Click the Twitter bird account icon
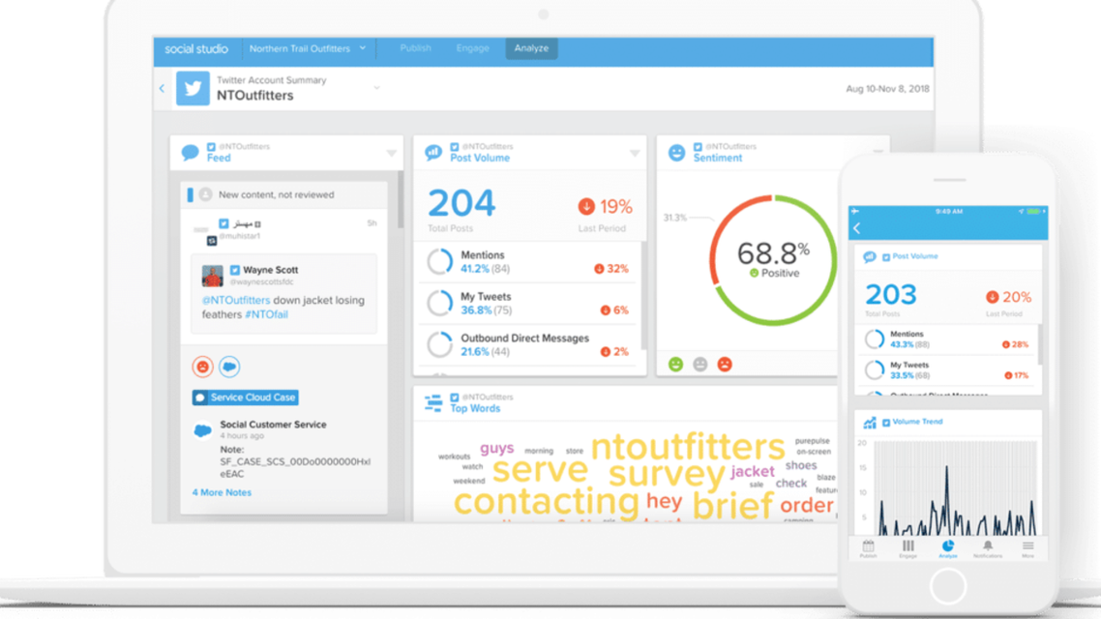The width and height of the screenshot is (1101, 619). coord(193,88)
